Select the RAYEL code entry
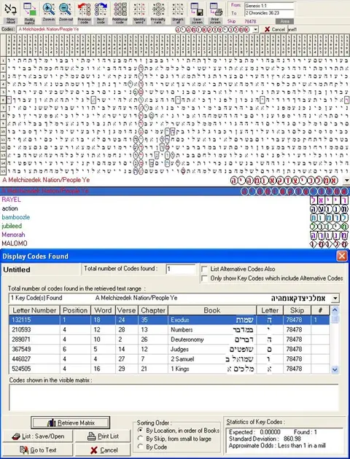The height and width of the screenshot is (459, 350). click(174, 200)
